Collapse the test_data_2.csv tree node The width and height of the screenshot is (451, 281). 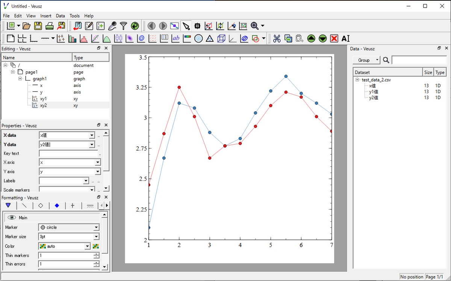click(357, 80)
